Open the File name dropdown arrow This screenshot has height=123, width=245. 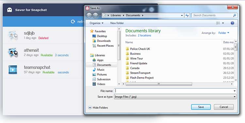pyautogui.click(x=235, y=91)
